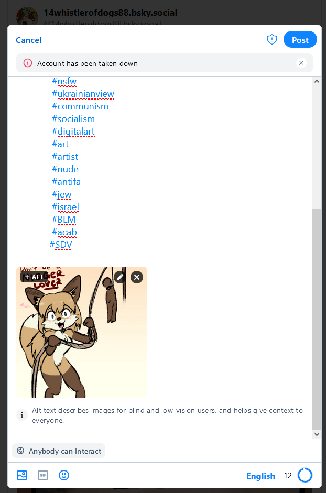Add alt text via ALT badge
This screenshot has width=326, height=493.
35,277
